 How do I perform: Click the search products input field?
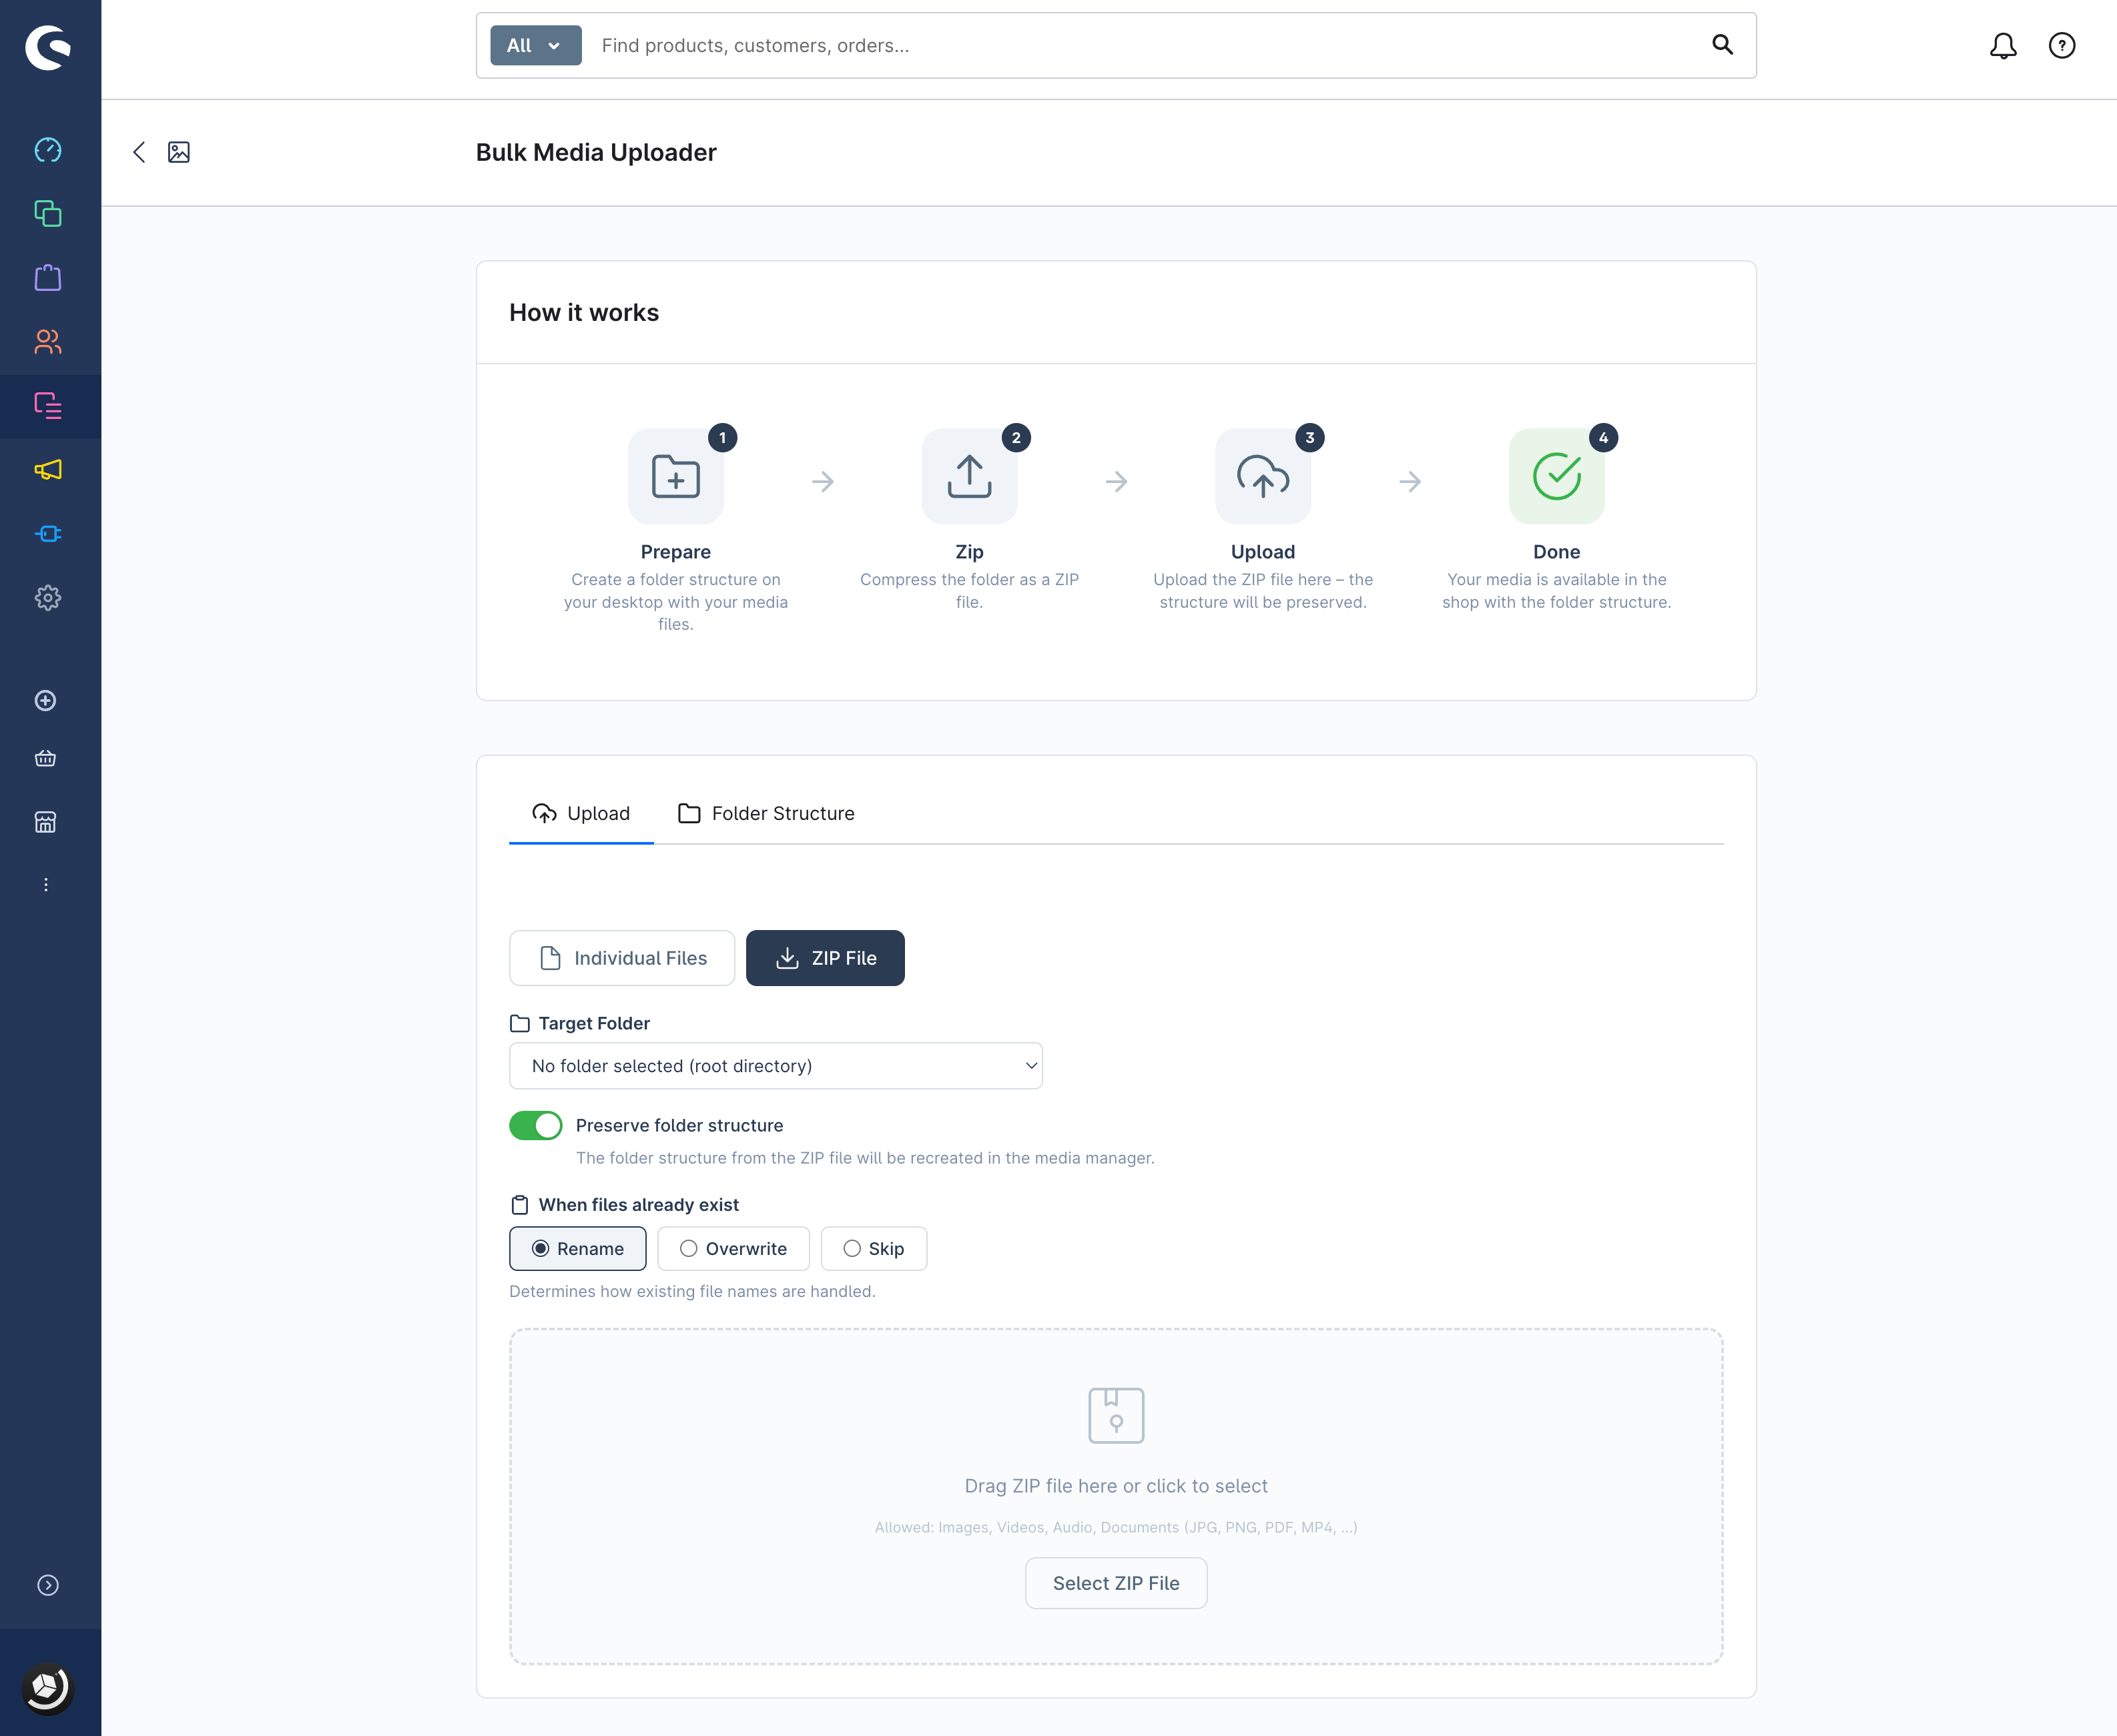click(1141, 46)
